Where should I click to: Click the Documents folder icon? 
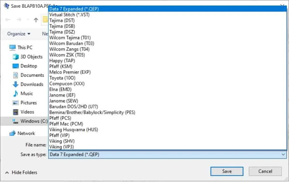coord(15,75)
